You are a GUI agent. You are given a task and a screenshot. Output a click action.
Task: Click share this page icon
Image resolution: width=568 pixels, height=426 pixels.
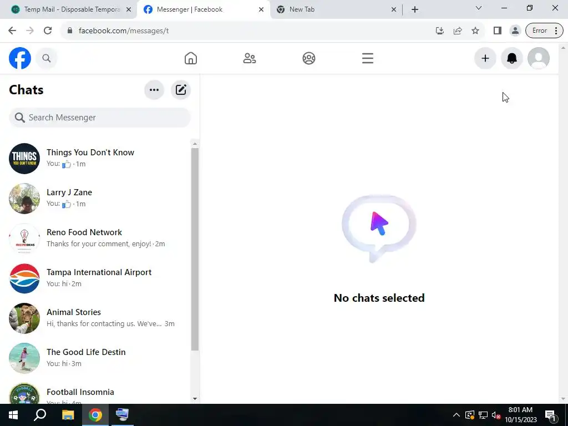tap(458, 31)
